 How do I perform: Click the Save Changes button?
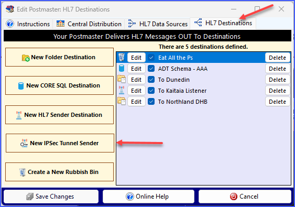point(51,197)
